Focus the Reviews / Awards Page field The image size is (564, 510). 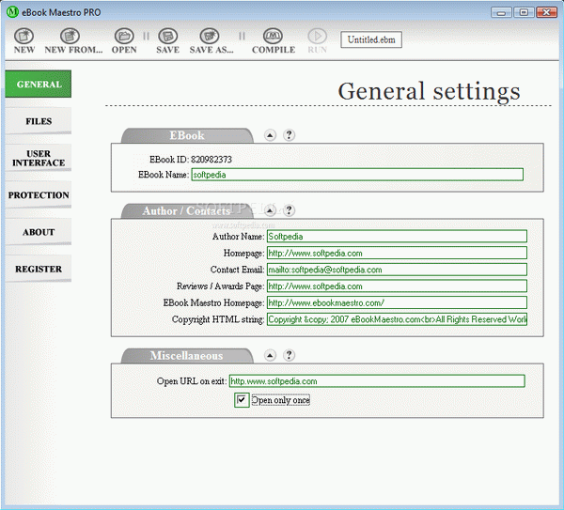[397, 286]
